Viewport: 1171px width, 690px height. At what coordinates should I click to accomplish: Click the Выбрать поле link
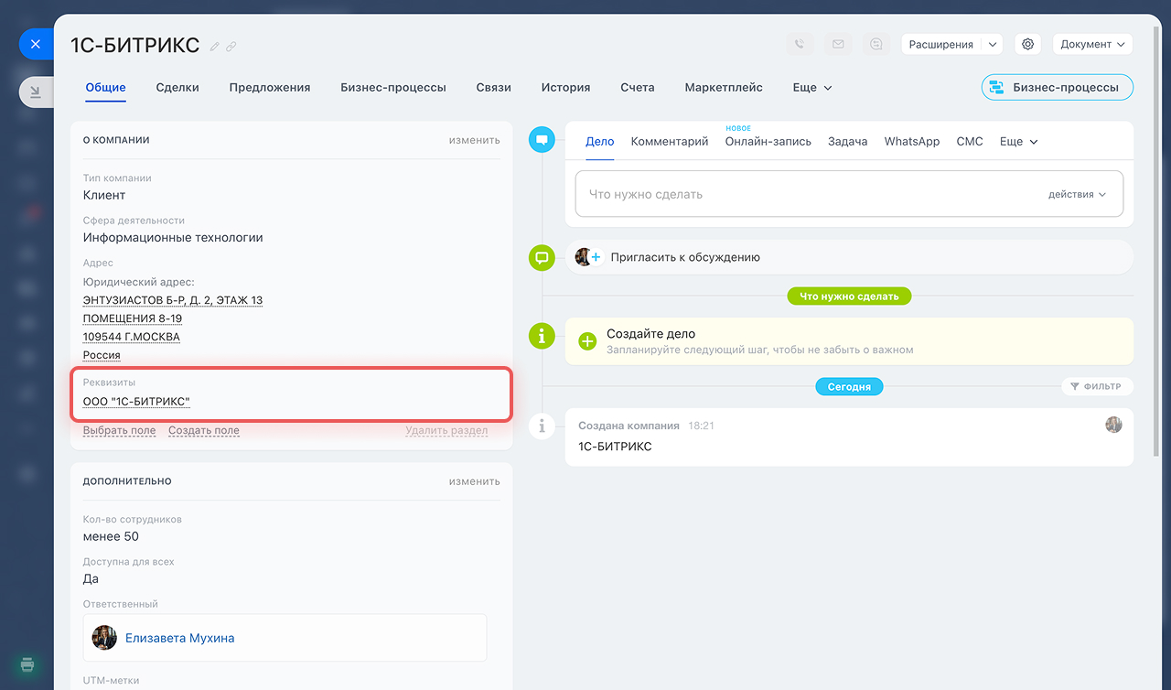click(x=120, y=430)
